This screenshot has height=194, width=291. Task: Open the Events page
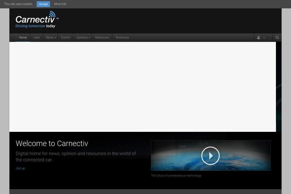tap(65, 37)
